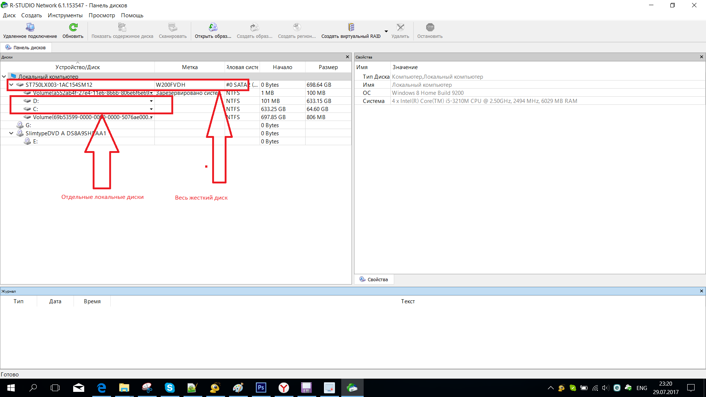The width and height of the screenshot is (706, 397).
Task: Click the Значение properties column header
Action: coord(405,67)
